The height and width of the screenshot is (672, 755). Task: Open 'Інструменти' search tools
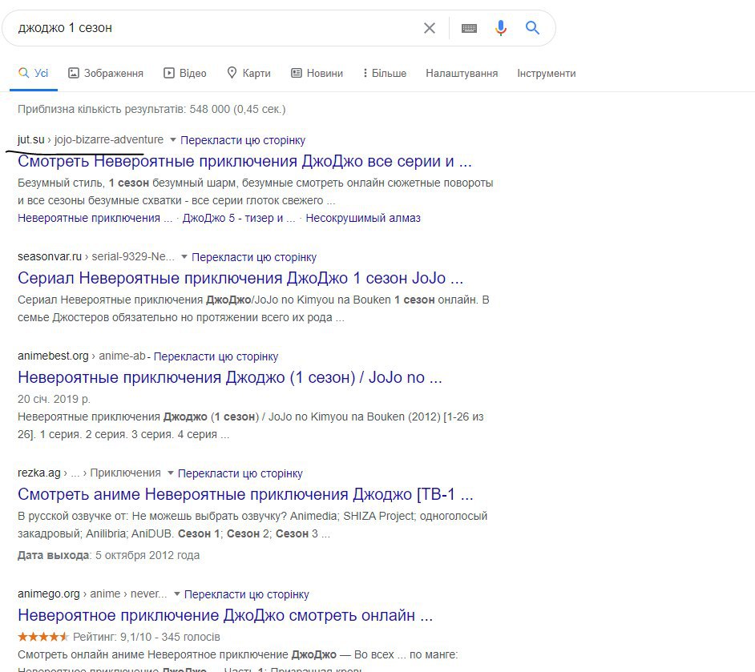tap(547, 73)
